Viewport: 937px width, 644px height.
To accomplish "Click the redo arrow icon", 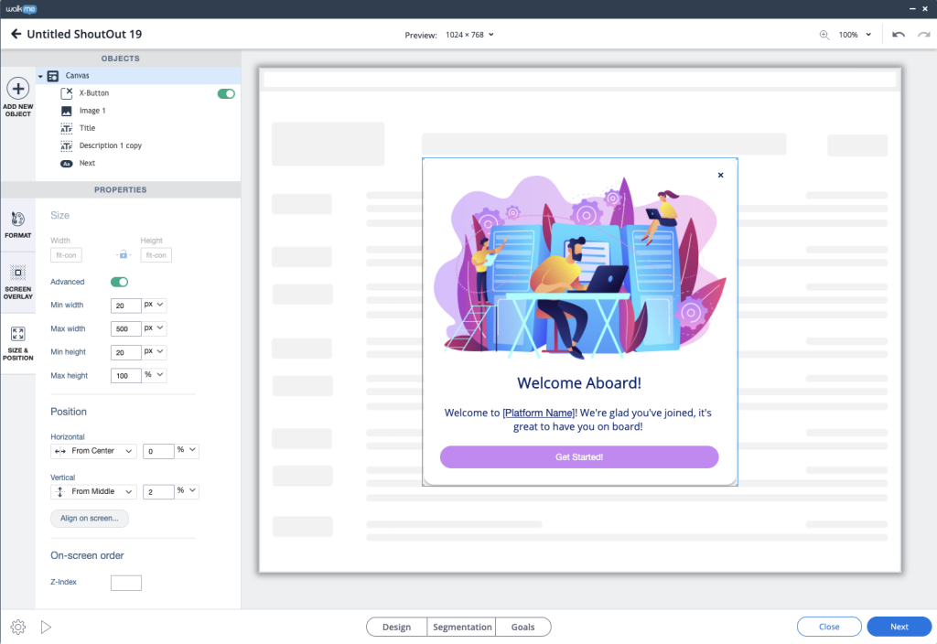I will pos(921,35).
